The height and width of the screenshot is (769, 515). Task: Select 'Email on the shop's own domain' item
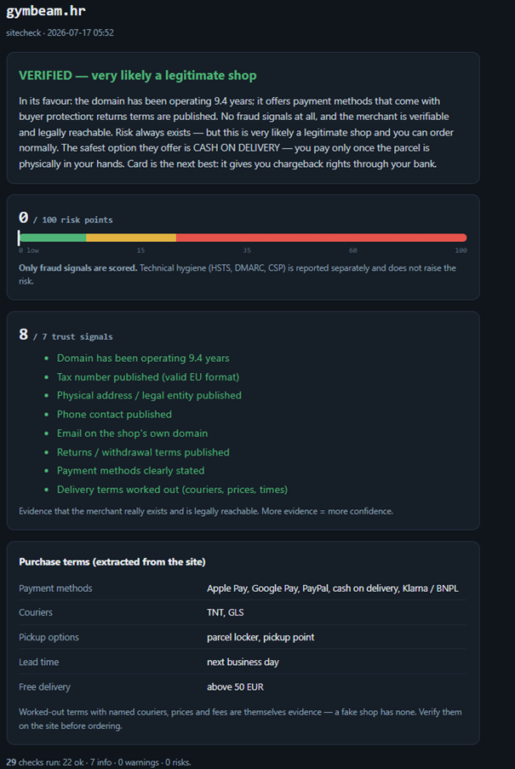point(132,433)
